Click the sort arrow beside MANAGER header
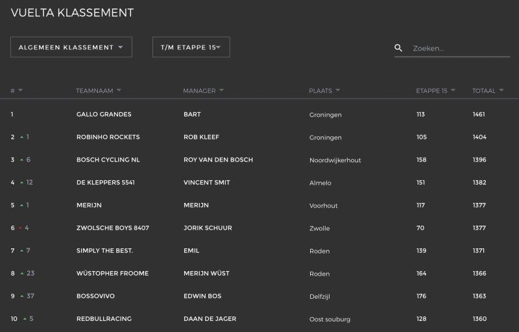The image size is (519, 332). click(x=221, y=90)
